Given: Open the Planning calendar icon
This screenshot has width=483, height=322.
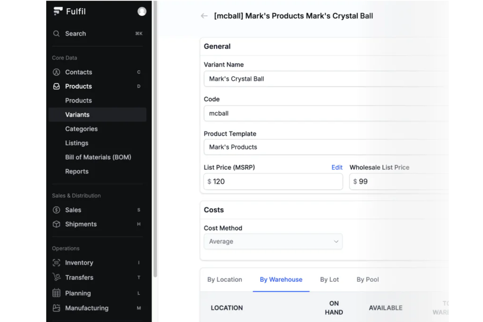Looking at the screenshot, I should point(56,293).
